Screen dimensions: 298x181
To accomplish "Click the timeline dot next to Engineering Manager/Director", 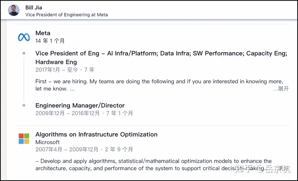I will pyautogui.click(x=24, y=106).
